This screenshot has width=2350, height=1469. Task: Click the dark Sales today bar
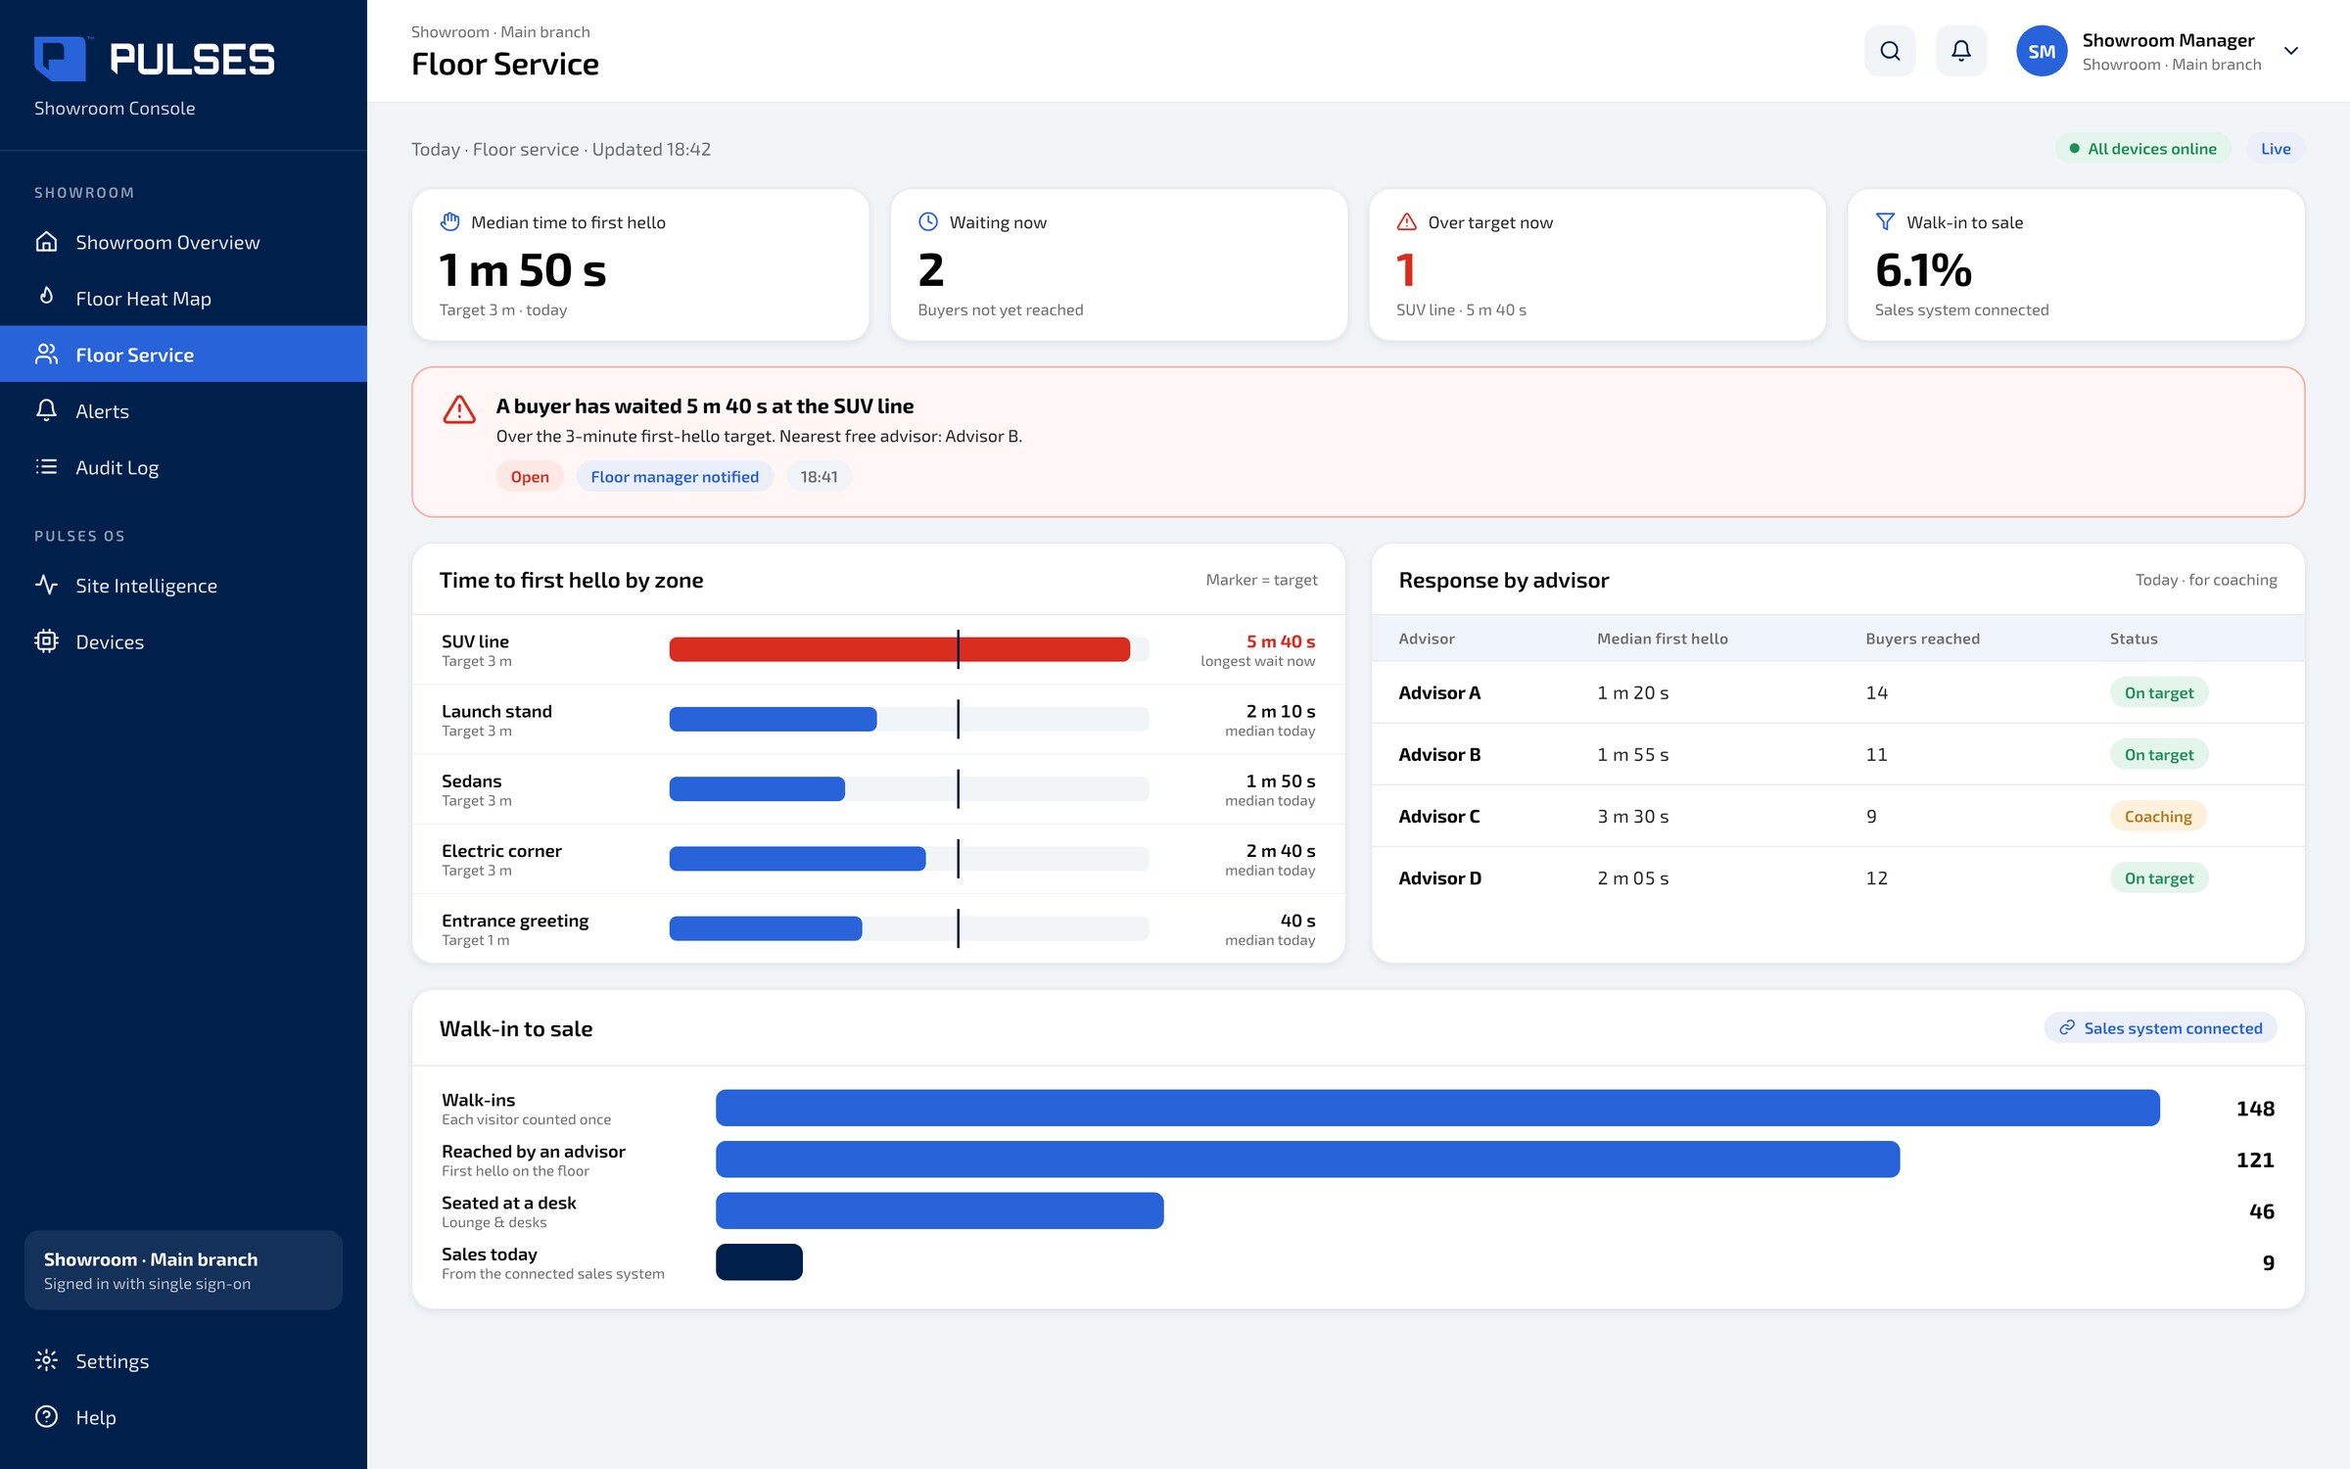[759, 1262]
